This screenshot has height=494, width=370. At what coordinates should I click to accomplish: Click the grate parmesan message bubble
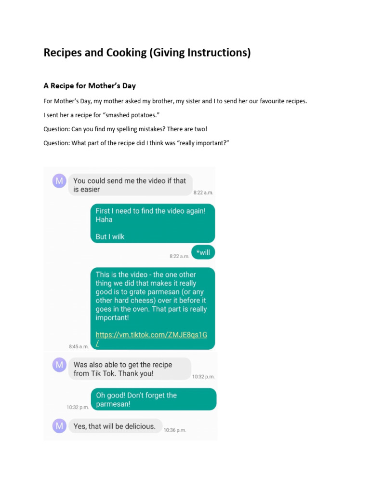[x=153, y=308]
